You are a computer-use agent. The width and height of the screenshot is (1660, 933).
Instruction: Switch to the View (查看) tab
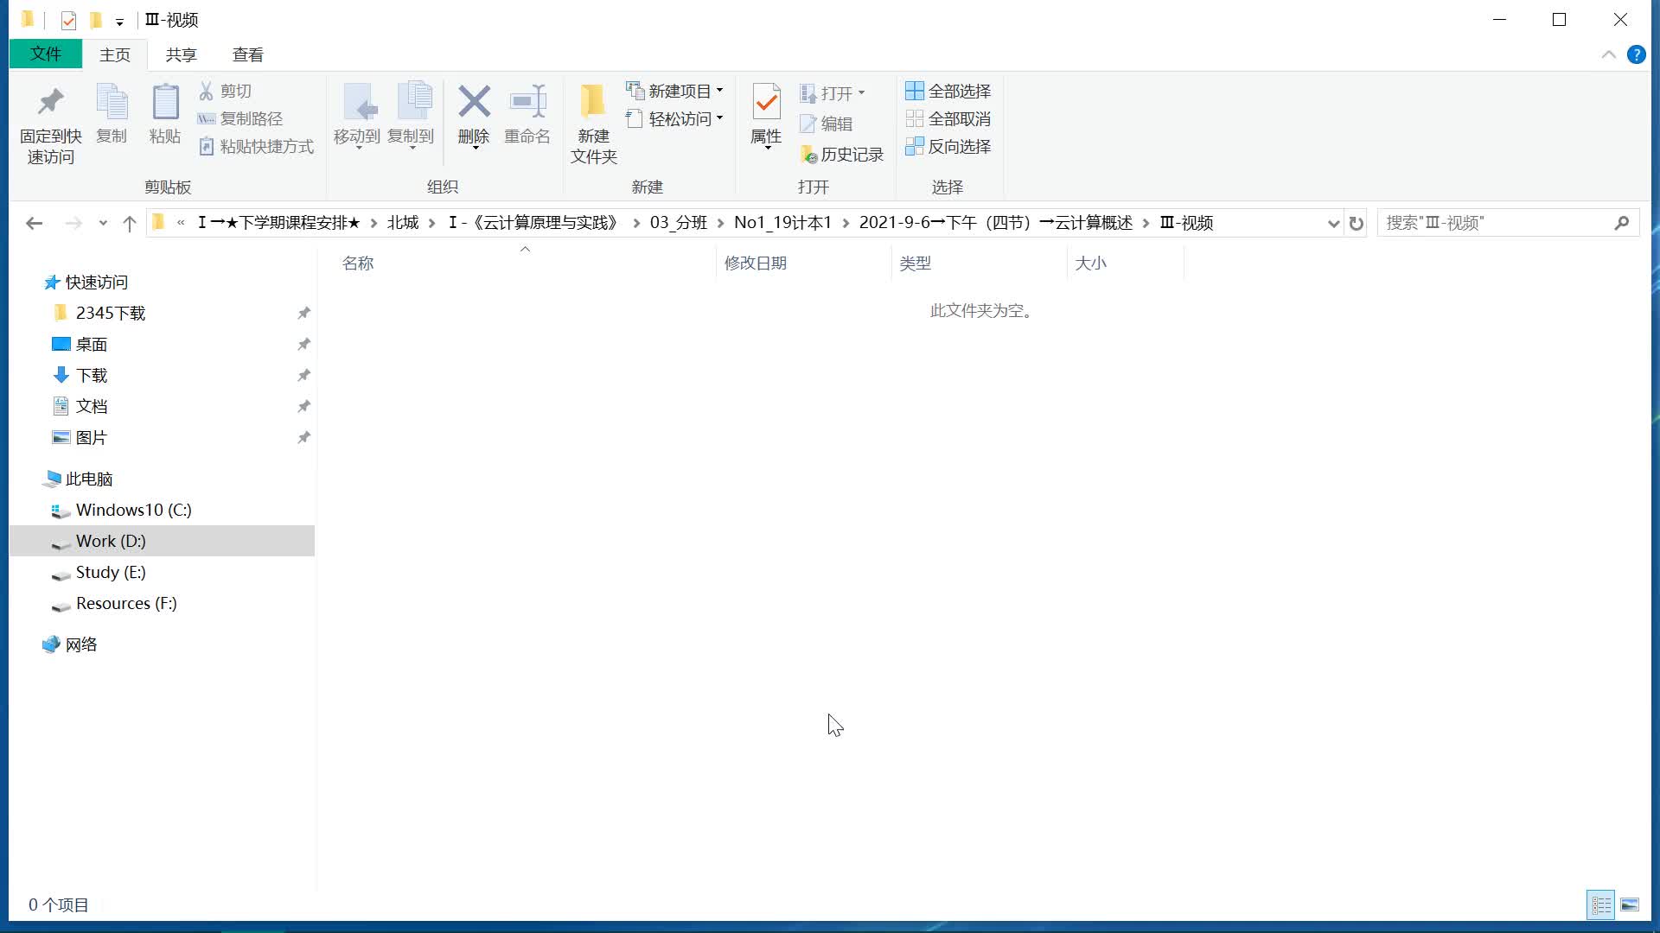(x=248, y=54)
